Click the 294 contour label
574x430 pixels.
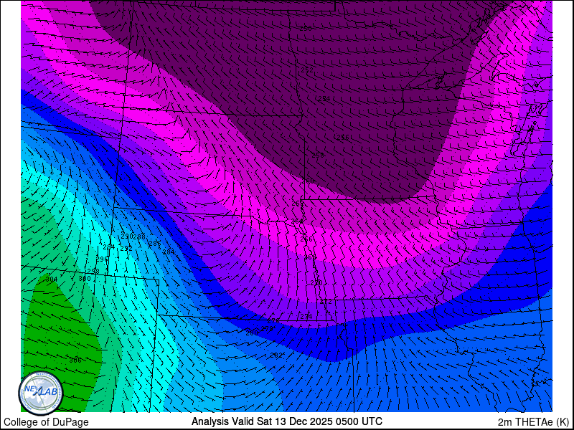109,247
